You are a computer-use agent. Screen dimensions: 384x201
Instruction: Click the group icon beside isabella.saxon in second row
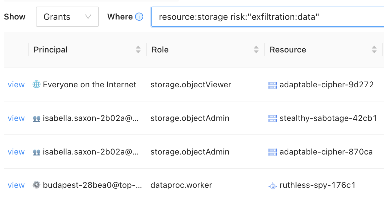coord(37,118)
